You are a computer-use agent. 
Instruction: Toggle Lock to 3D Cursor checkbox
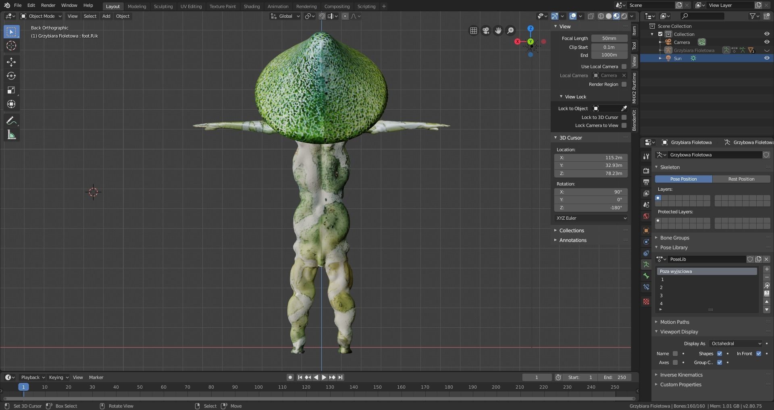(624, 117)
